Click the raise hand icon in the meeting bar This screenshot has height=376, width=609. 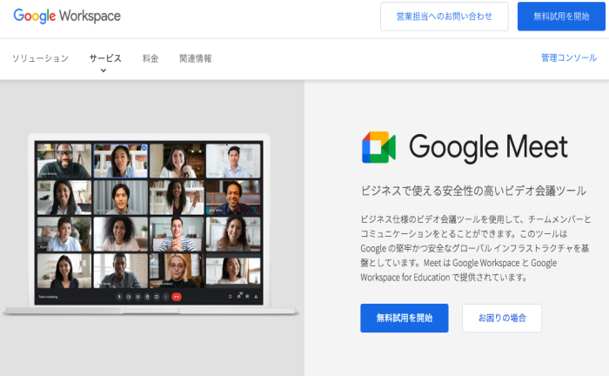click(x=147, y=297)
